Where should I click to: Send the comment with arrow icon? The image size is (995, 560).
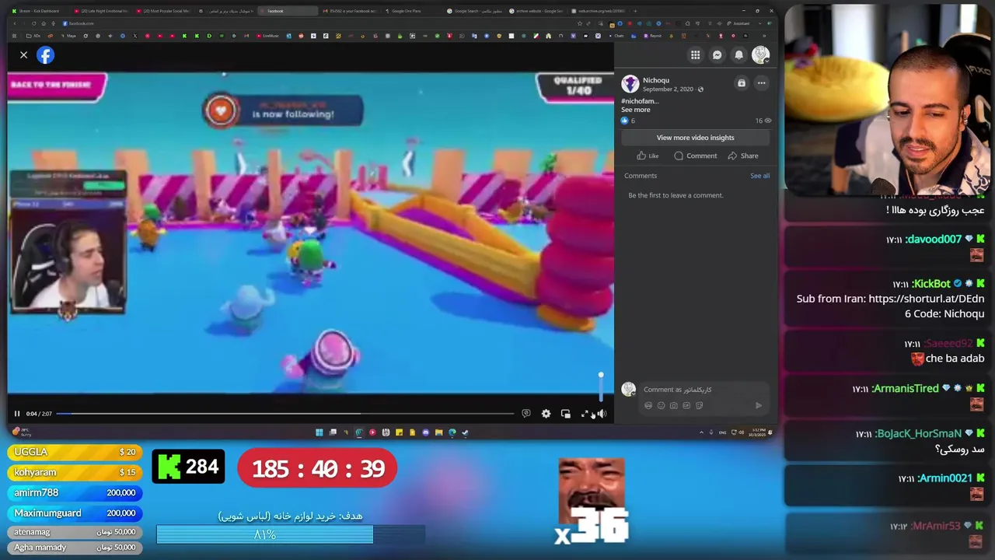coord(759,405)
